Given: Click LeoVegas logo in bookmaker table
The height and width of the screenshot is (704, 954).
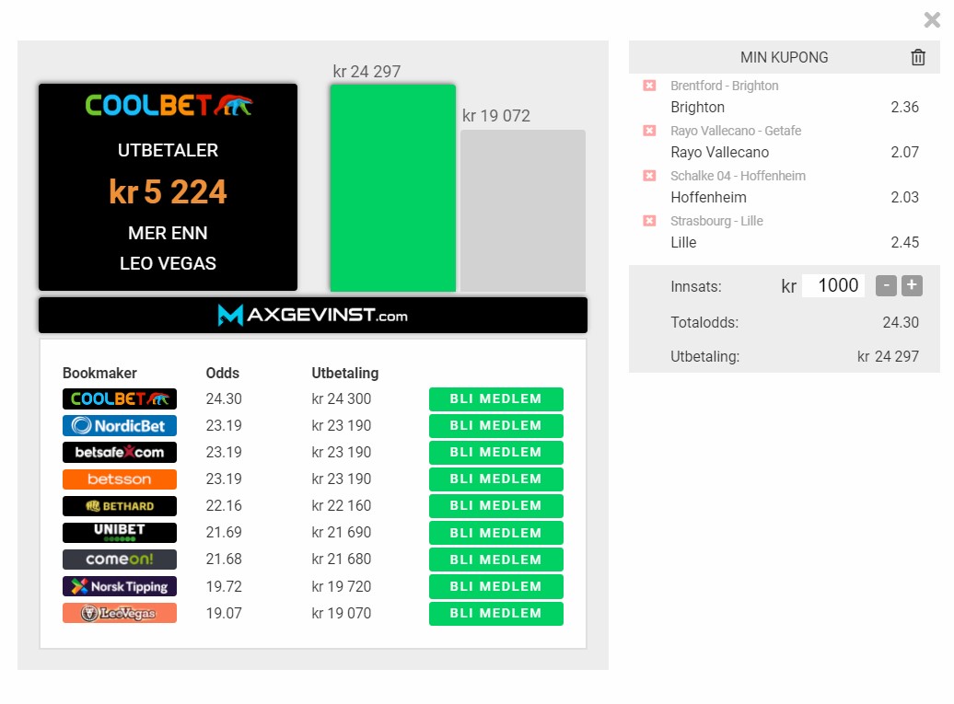Looking at the screenshot, I should pyautogui.click(x=120, y=613).
